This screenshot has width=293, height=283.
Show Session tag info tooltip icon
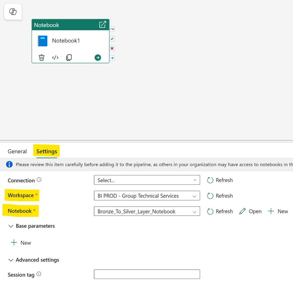click(x=39, y=274)
